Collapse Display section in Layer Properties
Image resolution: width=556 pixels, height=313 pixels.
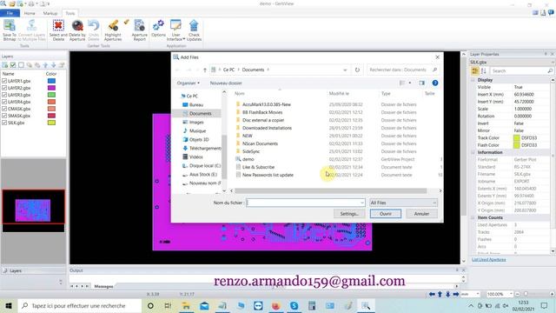(x=473, y=80)
